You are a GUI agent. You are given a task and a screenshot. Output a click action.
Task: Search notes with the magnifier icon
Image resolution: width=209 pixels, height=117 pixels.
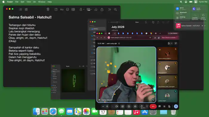[115, 10]
